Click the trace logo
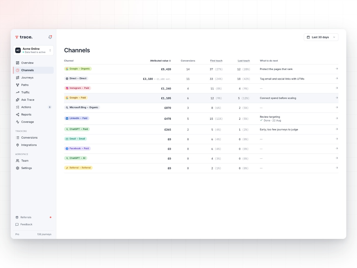 [24, 37]
